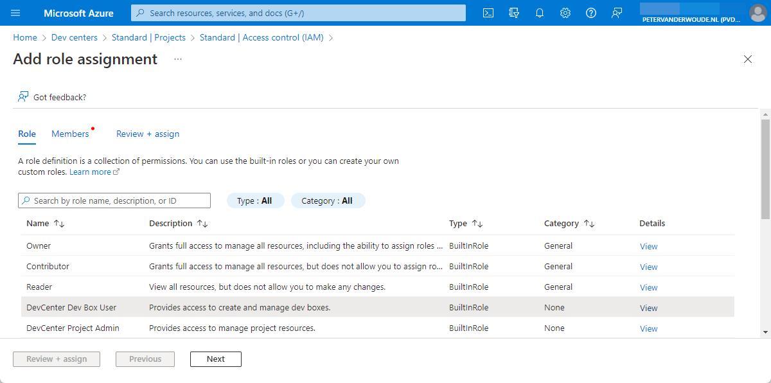The height and width of the screenshot is (383, 771).
Task: Toggle sorting on the Description column
Action: coord(179,223)
